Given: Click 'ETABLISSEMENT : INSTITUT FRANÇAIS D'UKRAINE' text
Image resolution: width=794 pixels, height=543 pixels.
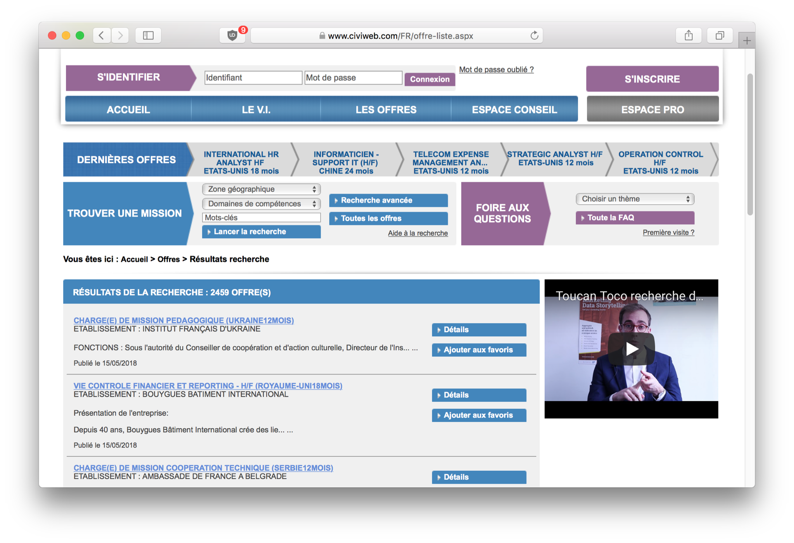Looking at the screenshot, I should click(167, 329).
